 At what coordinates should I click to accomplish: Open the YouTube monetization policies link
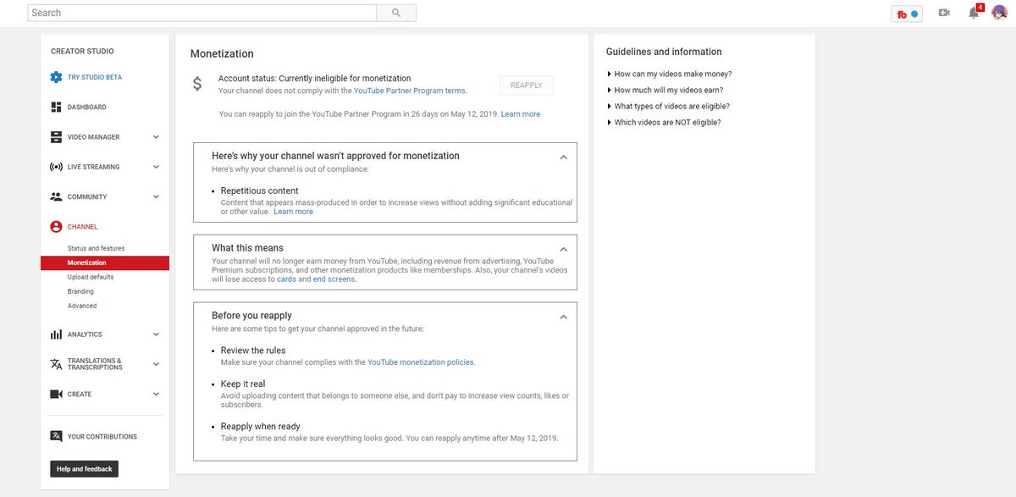click(x=421, y=362)
